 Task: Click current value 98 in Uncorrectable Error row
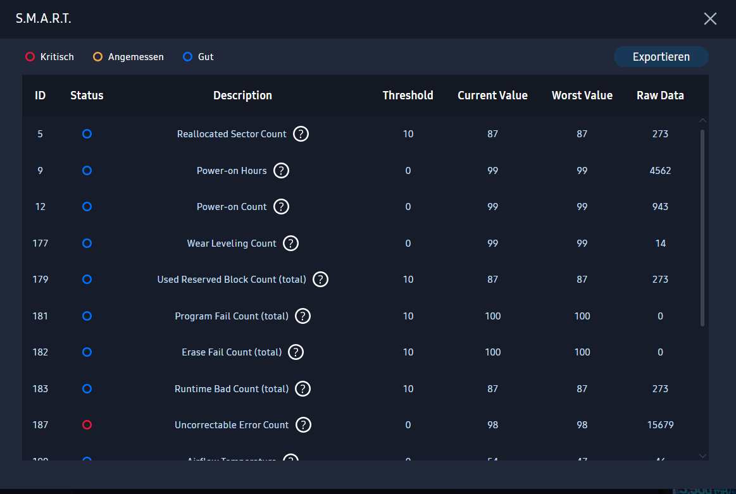pos(493,425)
